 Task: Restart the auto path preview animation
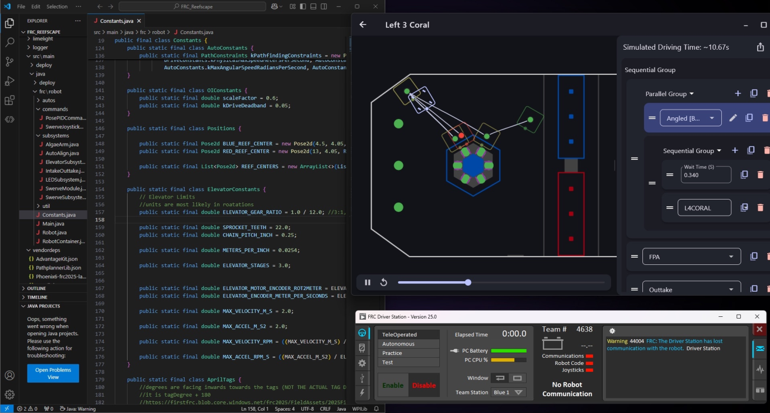pos(384,282)
